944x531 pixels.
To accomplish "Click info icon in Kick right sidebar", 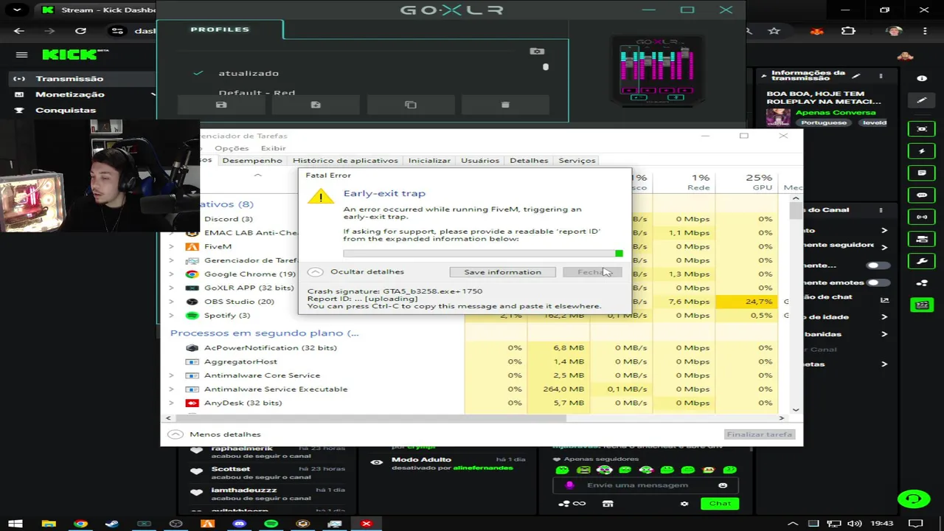I will (922, 78).
